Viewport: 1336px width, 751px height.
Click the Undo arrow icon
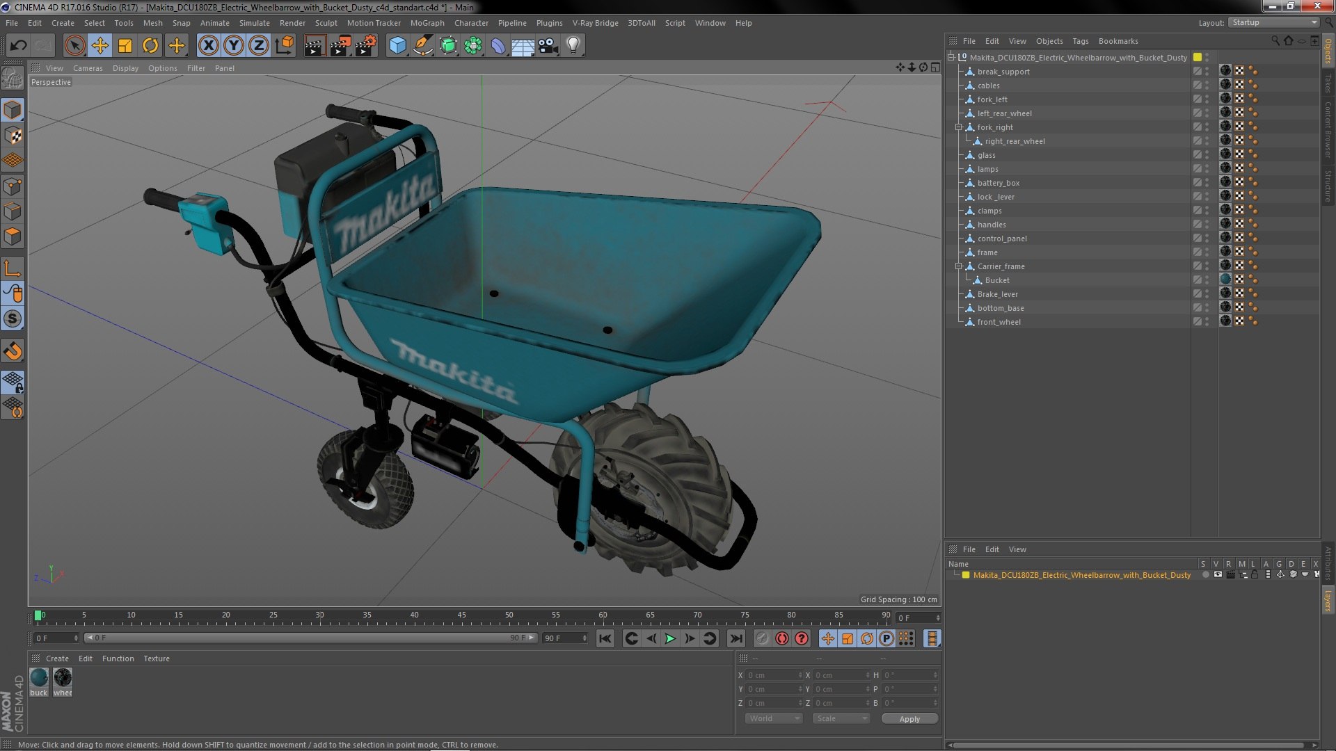18,46
